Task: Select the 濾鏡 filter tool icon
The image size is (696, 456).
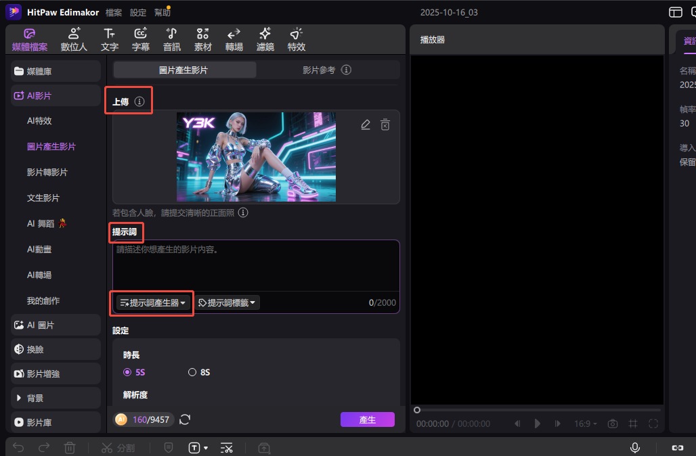Action: coord(265,39)
